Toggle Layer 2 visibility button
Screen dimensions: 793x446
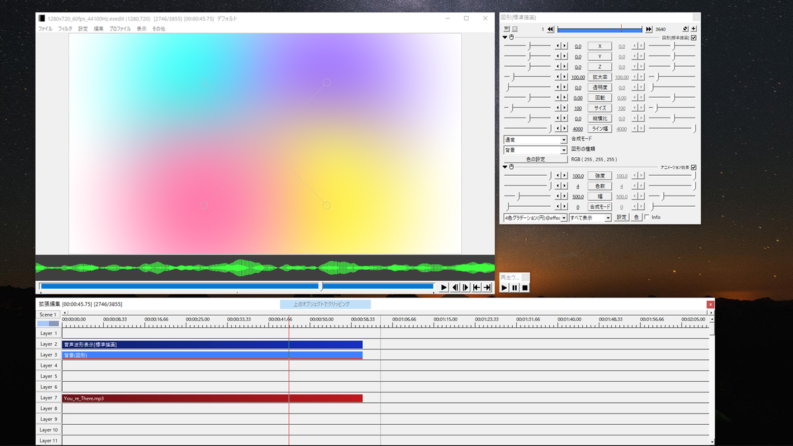click(x=48, y=344)
